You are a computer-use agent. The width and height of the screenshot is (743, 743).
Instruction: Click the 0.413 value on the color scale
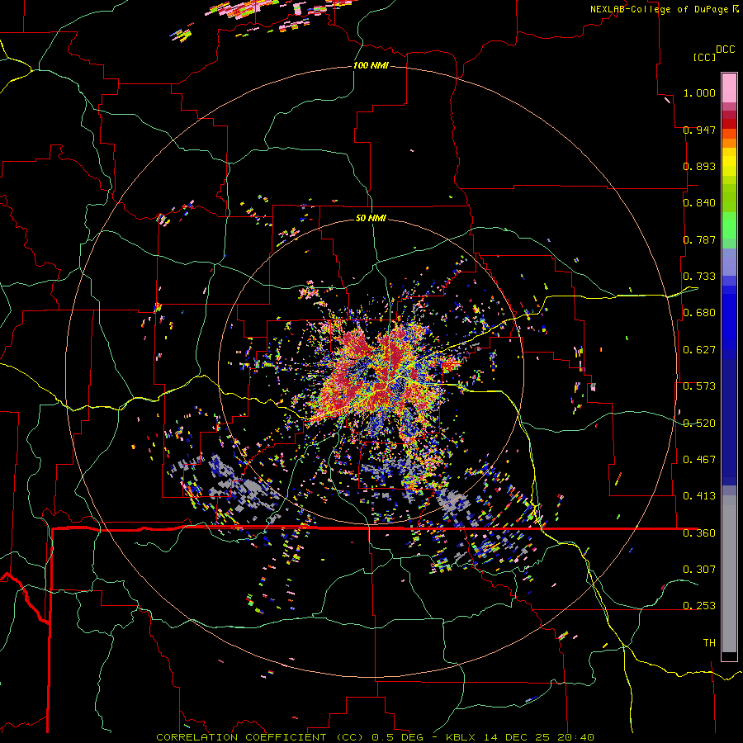click(699, 496)
